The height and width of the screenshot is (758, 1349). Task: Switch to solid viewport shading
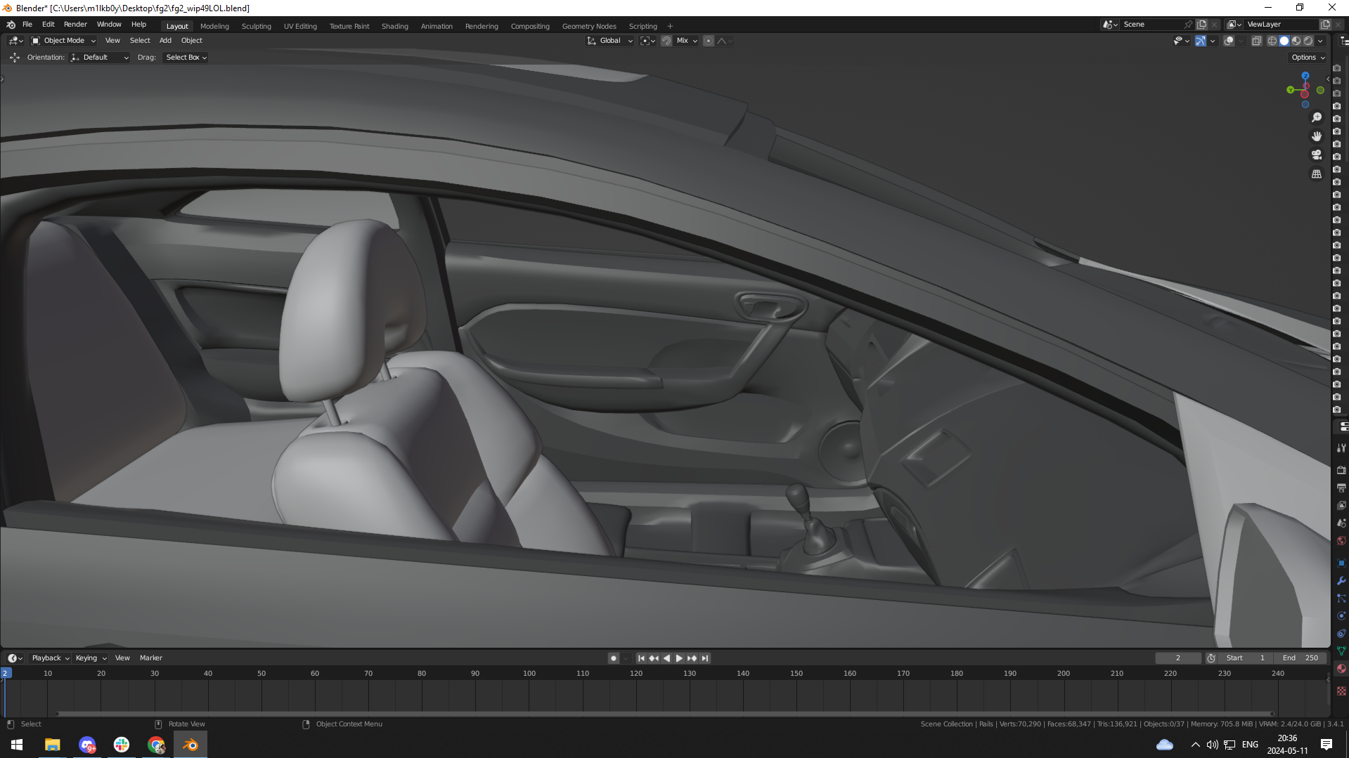click(x=1284, y=41)
